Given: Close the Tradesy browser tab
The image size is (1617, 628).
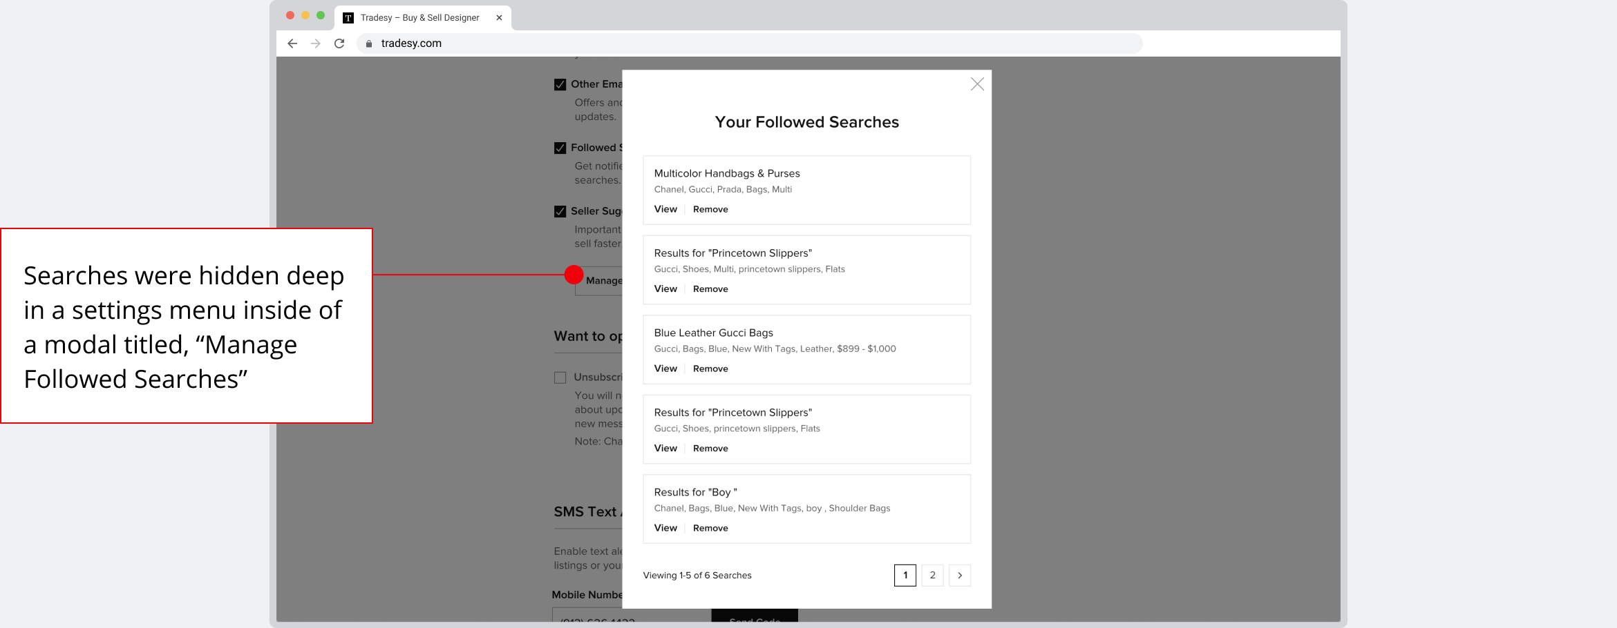Looking at the screenshot, I should pyautogui.click(x=499, y=18).
